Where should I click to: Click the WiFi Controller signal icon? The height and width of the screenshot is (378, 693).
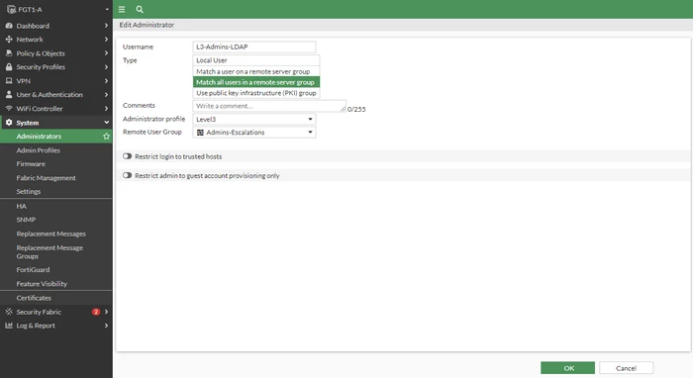coord(9,108)
